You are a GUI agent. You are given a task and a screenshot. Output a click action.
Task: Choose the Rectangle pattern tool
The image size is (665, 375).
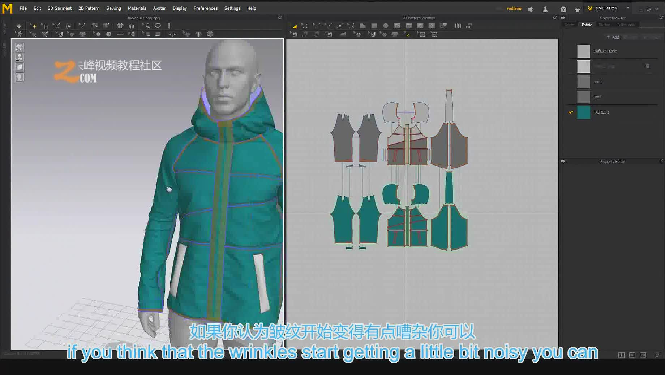(374, 26)
